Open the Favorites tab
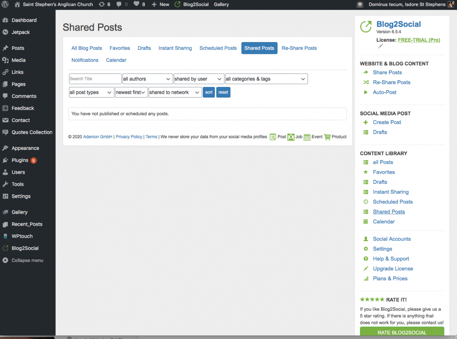 [x=120, y=48]
